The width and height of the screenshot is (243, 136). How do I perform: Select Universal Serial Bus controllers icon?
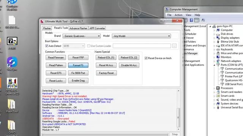pyautogui.click(x=218, y=107)
